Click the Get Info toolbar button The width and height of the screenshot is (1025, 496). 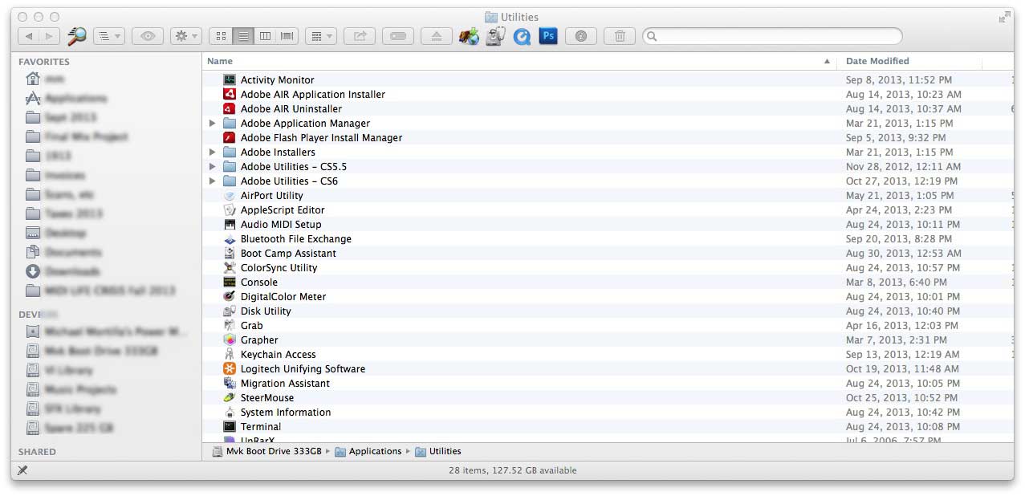581,36
